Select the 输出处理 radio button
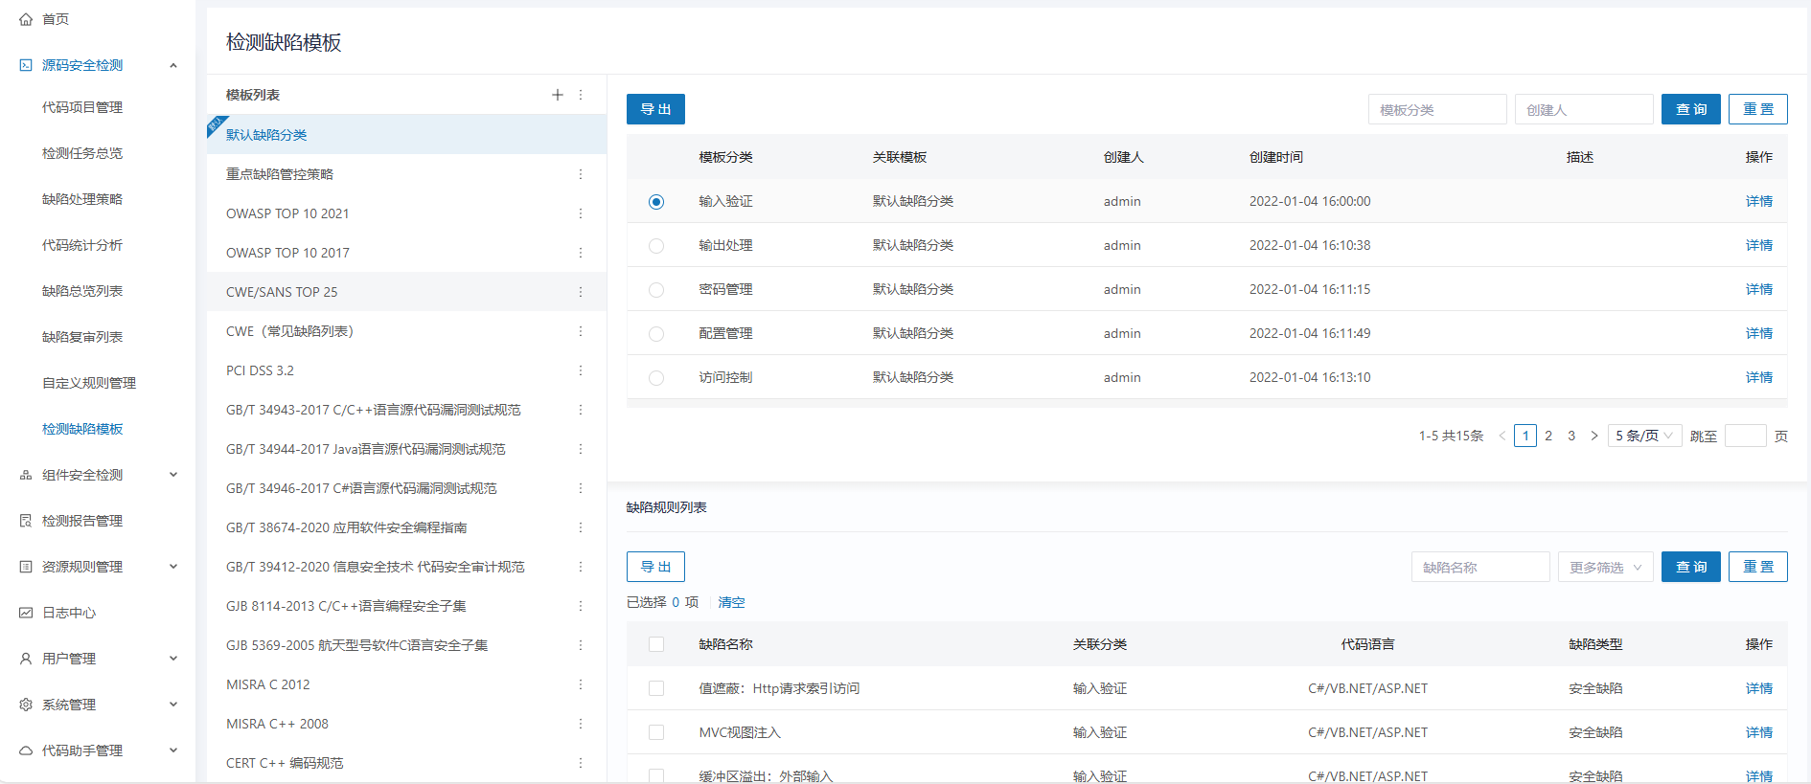1811x784 pixels. 656,246
